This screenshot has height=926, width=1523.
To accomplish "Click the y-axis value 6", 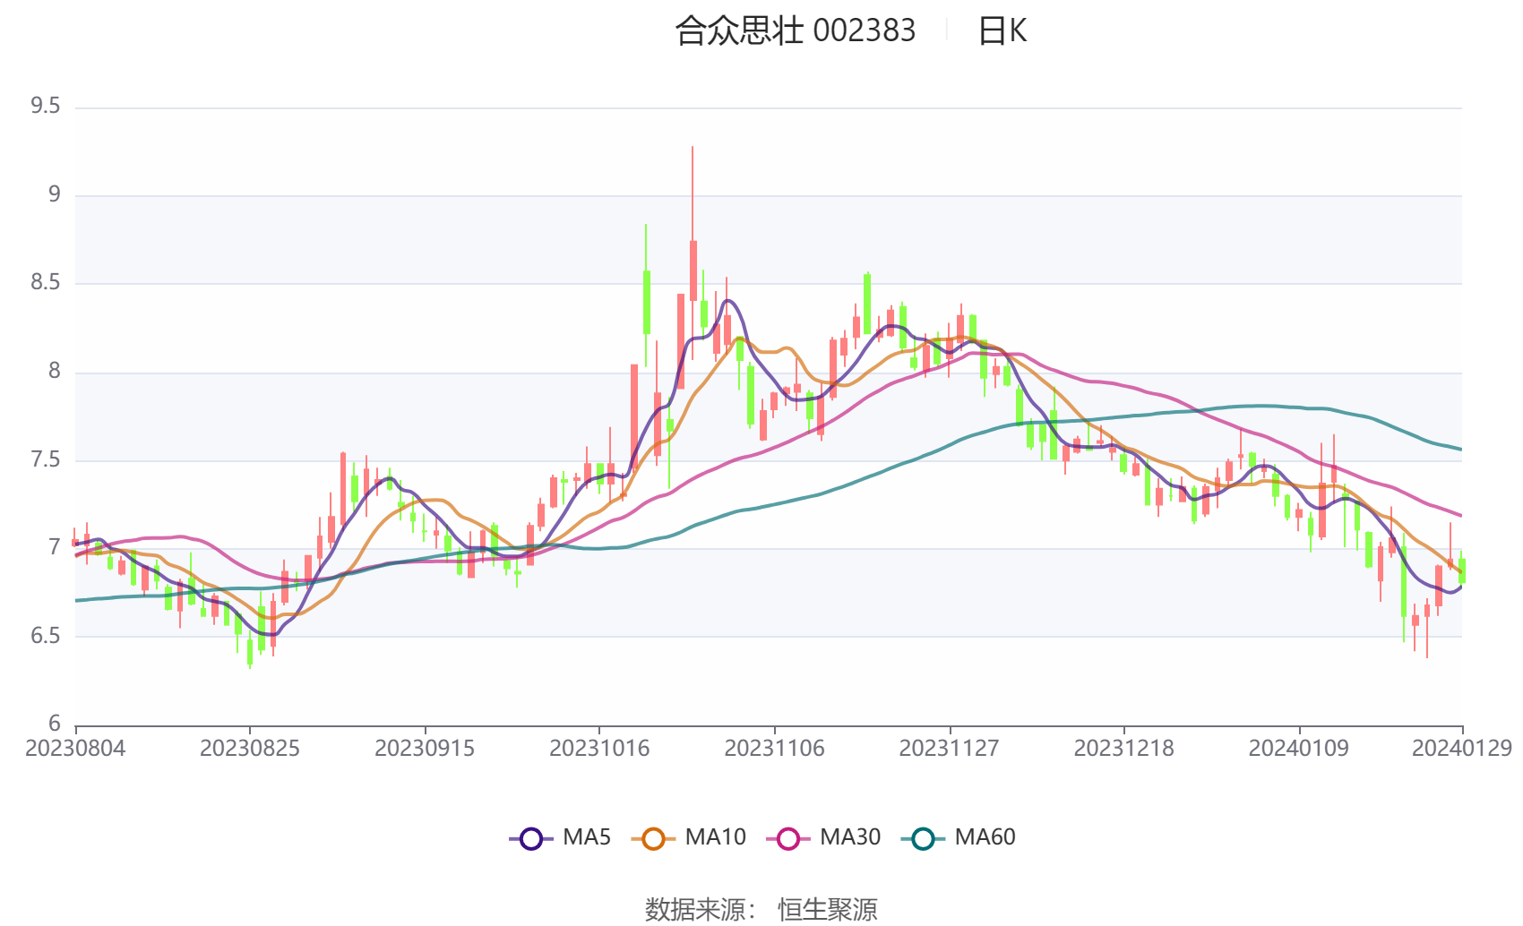I will point(55,724).
